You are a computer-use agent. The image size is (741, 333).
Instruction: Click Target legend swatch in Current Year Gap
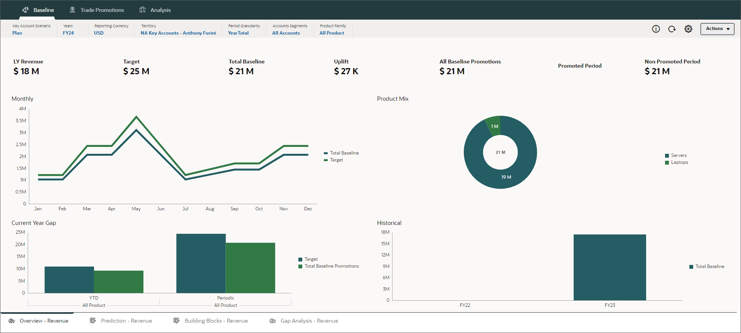tap(300, 260)
